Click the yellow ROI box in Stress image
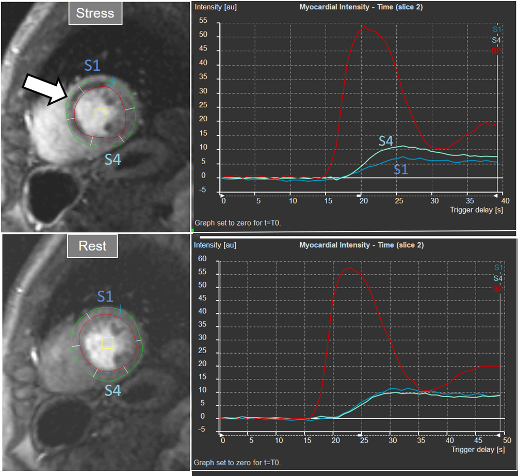The image size is (518, 476). (101, 114)
